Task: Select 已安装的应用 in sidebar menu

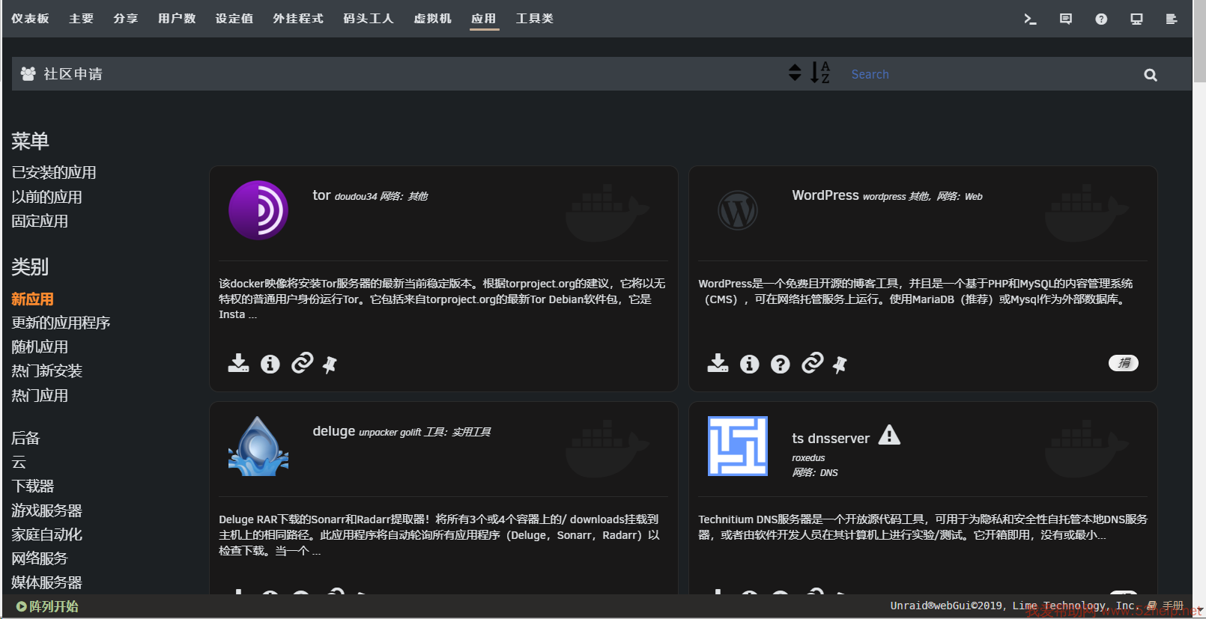Action: pos(54,173)
